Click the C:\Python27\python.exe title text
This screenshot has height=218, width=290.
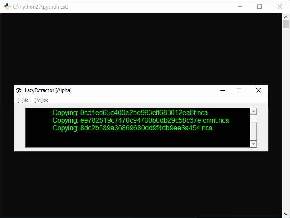pos(40,7)
